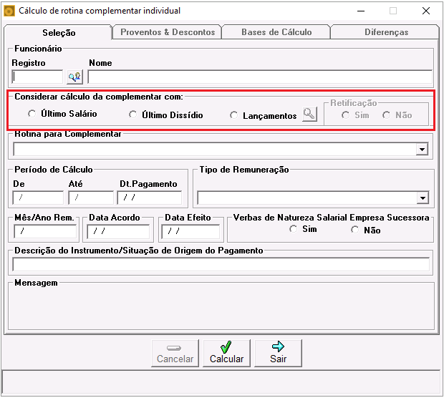
Task: Click the Até period date field
Action: click(x=91, y=198)
